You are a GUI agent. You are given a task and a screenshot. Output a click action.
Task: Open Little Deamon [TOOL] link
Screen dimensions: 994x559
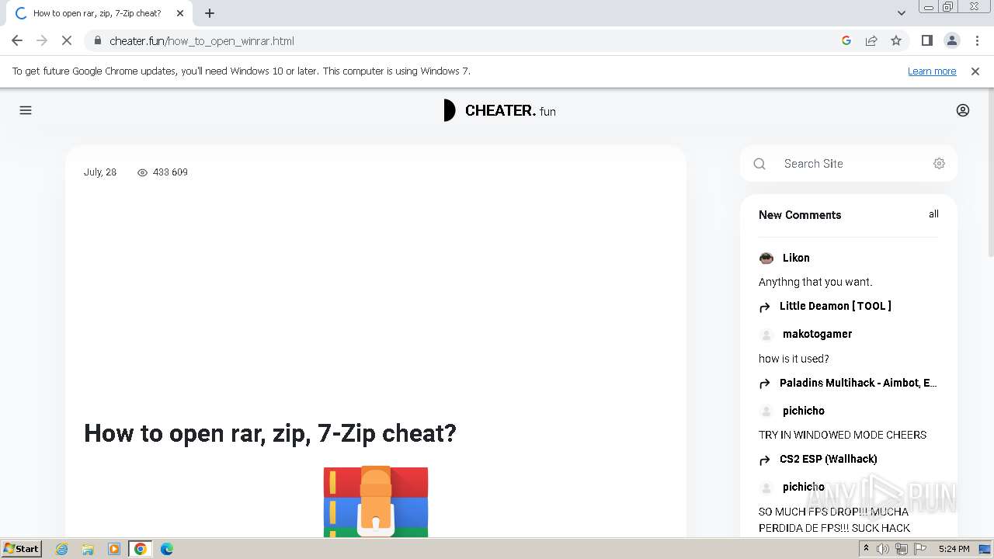[x=836, y=306]
